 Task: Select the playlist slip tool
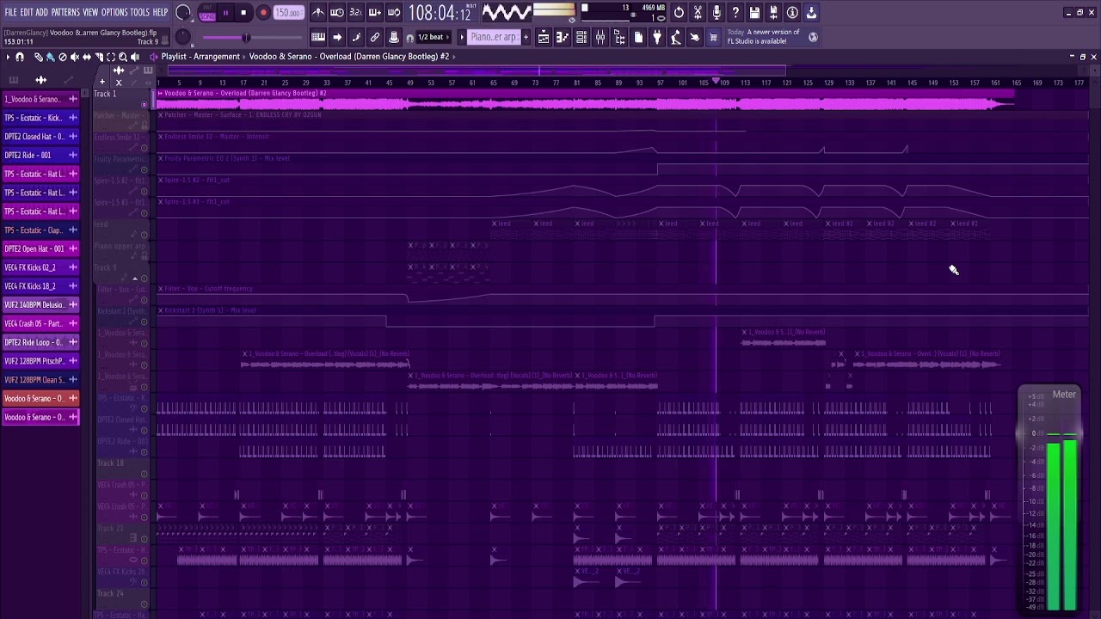point(86,57)
